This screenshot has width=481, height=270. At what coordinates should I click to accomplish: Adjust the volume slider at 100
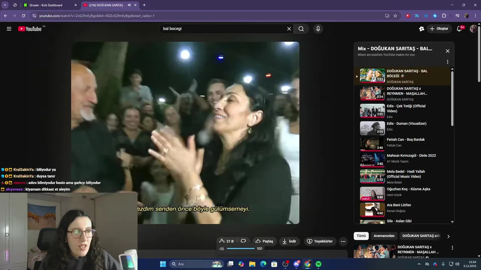pos(240,249)
